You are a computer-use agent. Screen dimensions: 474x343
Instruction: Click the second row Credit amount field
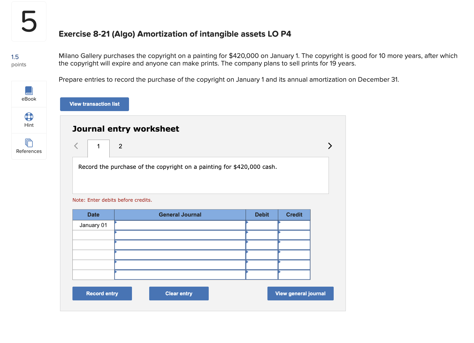click(x=295, y=235)
